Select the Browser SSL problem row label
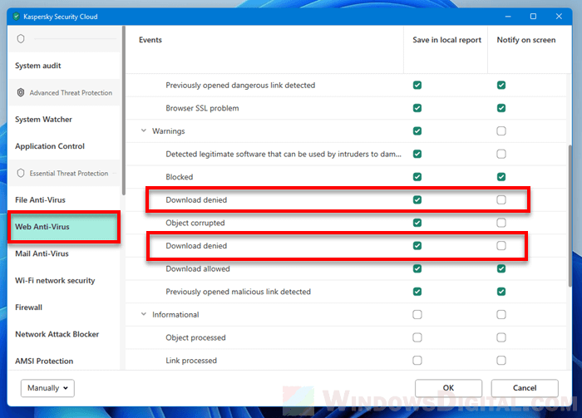Screen dimensions: 582x418 click(202, 108)
